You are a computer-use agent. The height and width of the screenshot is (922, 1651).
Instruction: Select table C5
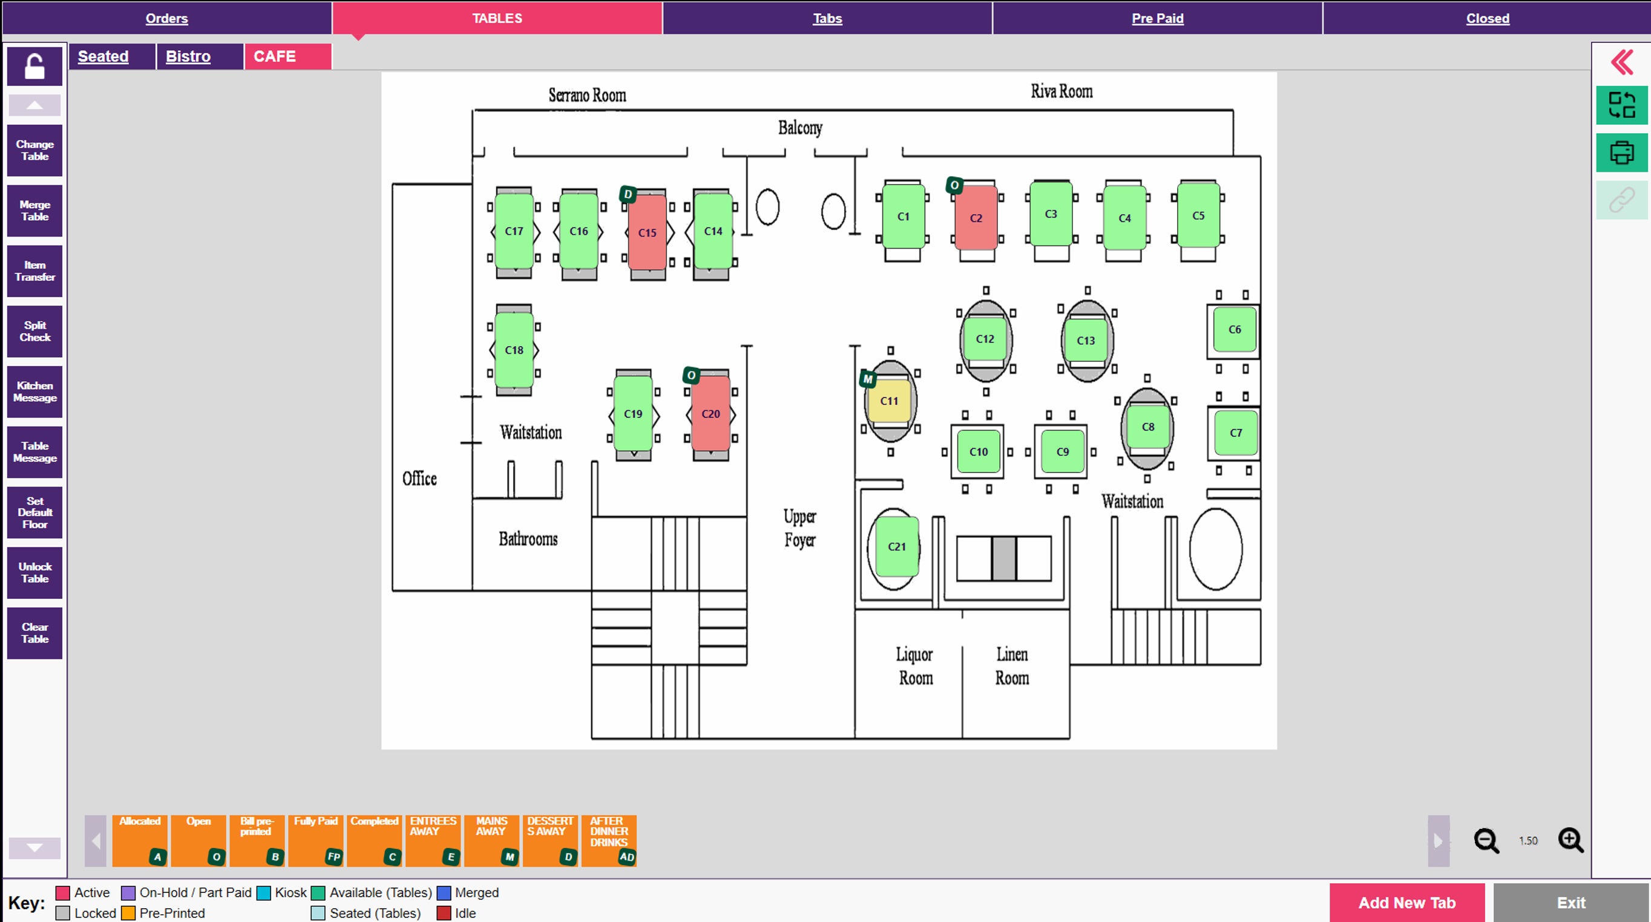click(1198, 215)
